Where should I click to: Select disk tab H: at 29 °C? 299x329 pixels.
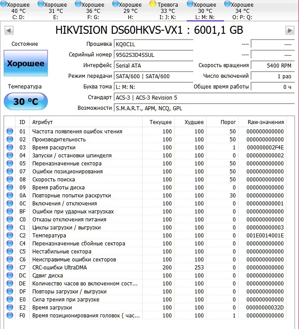pyautogui.click(x=131, y=11)
